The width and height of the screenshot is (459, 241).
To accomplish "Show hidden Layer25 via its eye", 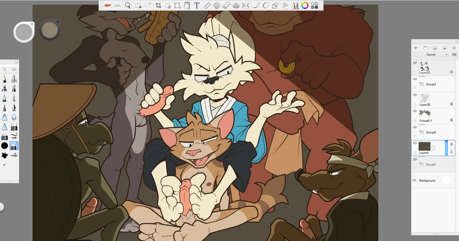I will click(x=415, y=63).
